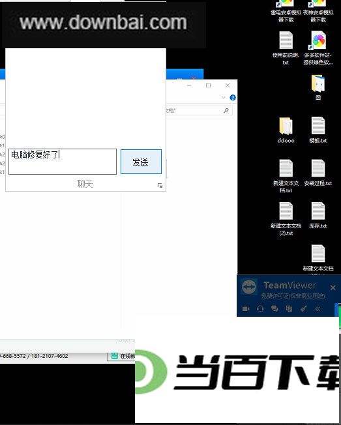Select 使用前说明.txt desktop file
This screenshot has height=425, width=341.
click(286, 48)
